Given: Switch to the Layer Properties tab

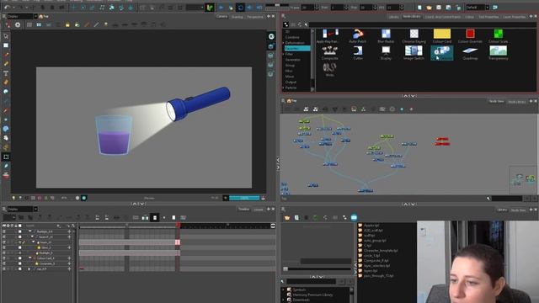Looking at the screenshot, I should [515, 17].
